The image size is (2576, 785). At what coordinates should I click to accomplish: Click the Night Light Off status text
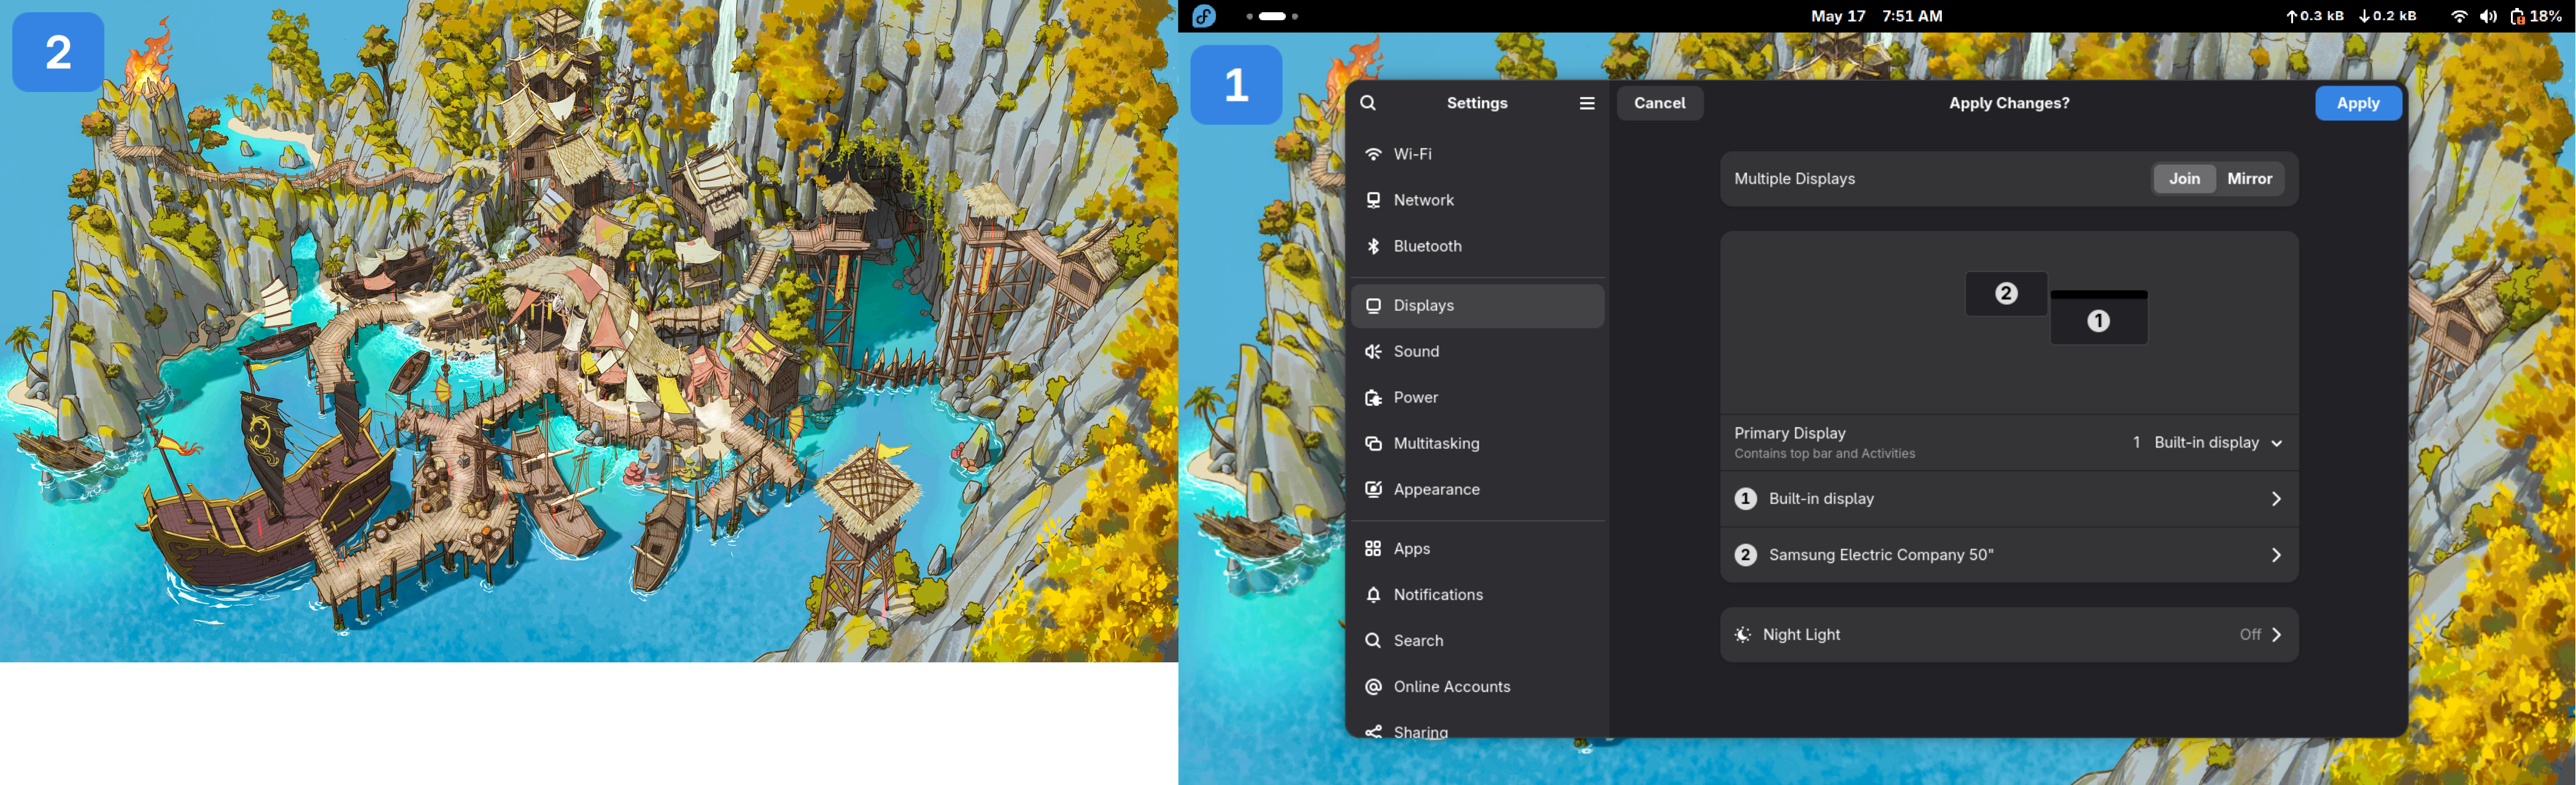pyautogui.click(x=2249, y=635)
